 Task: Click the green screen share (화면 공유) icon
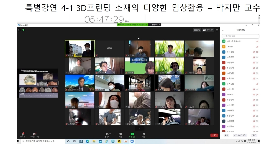tap(132, 134)
